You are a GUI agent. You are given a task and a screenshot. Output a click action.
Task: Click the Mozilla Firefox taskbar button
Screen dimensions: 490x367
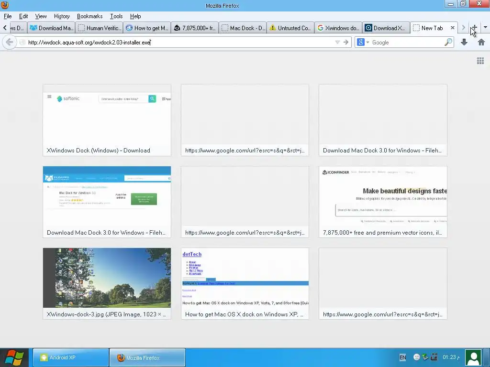coord(147,357)
